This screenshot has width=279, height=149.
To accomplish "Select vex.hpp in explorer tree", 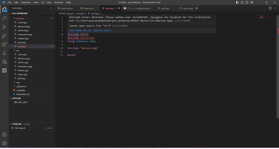I will tap(32, 46).
